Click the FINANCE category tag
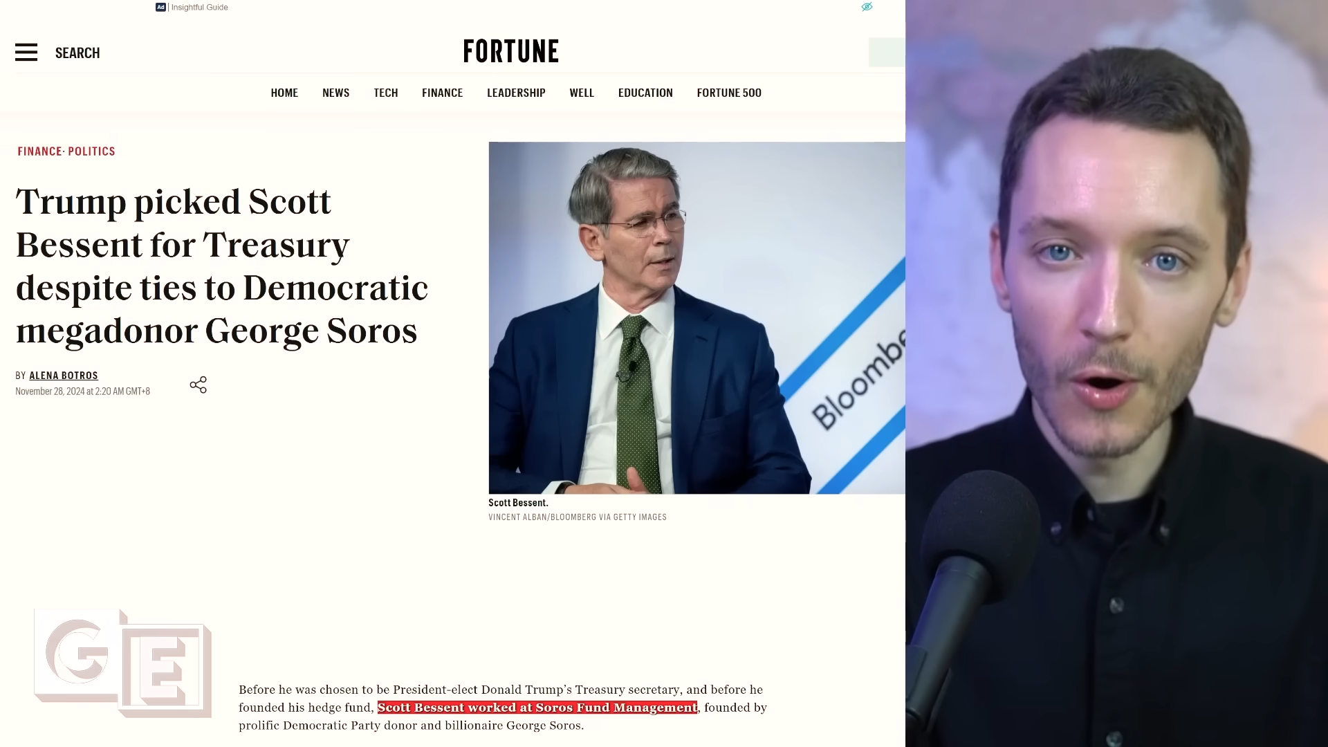Viewport: 1328px width, 747px height. click(39, 151)
